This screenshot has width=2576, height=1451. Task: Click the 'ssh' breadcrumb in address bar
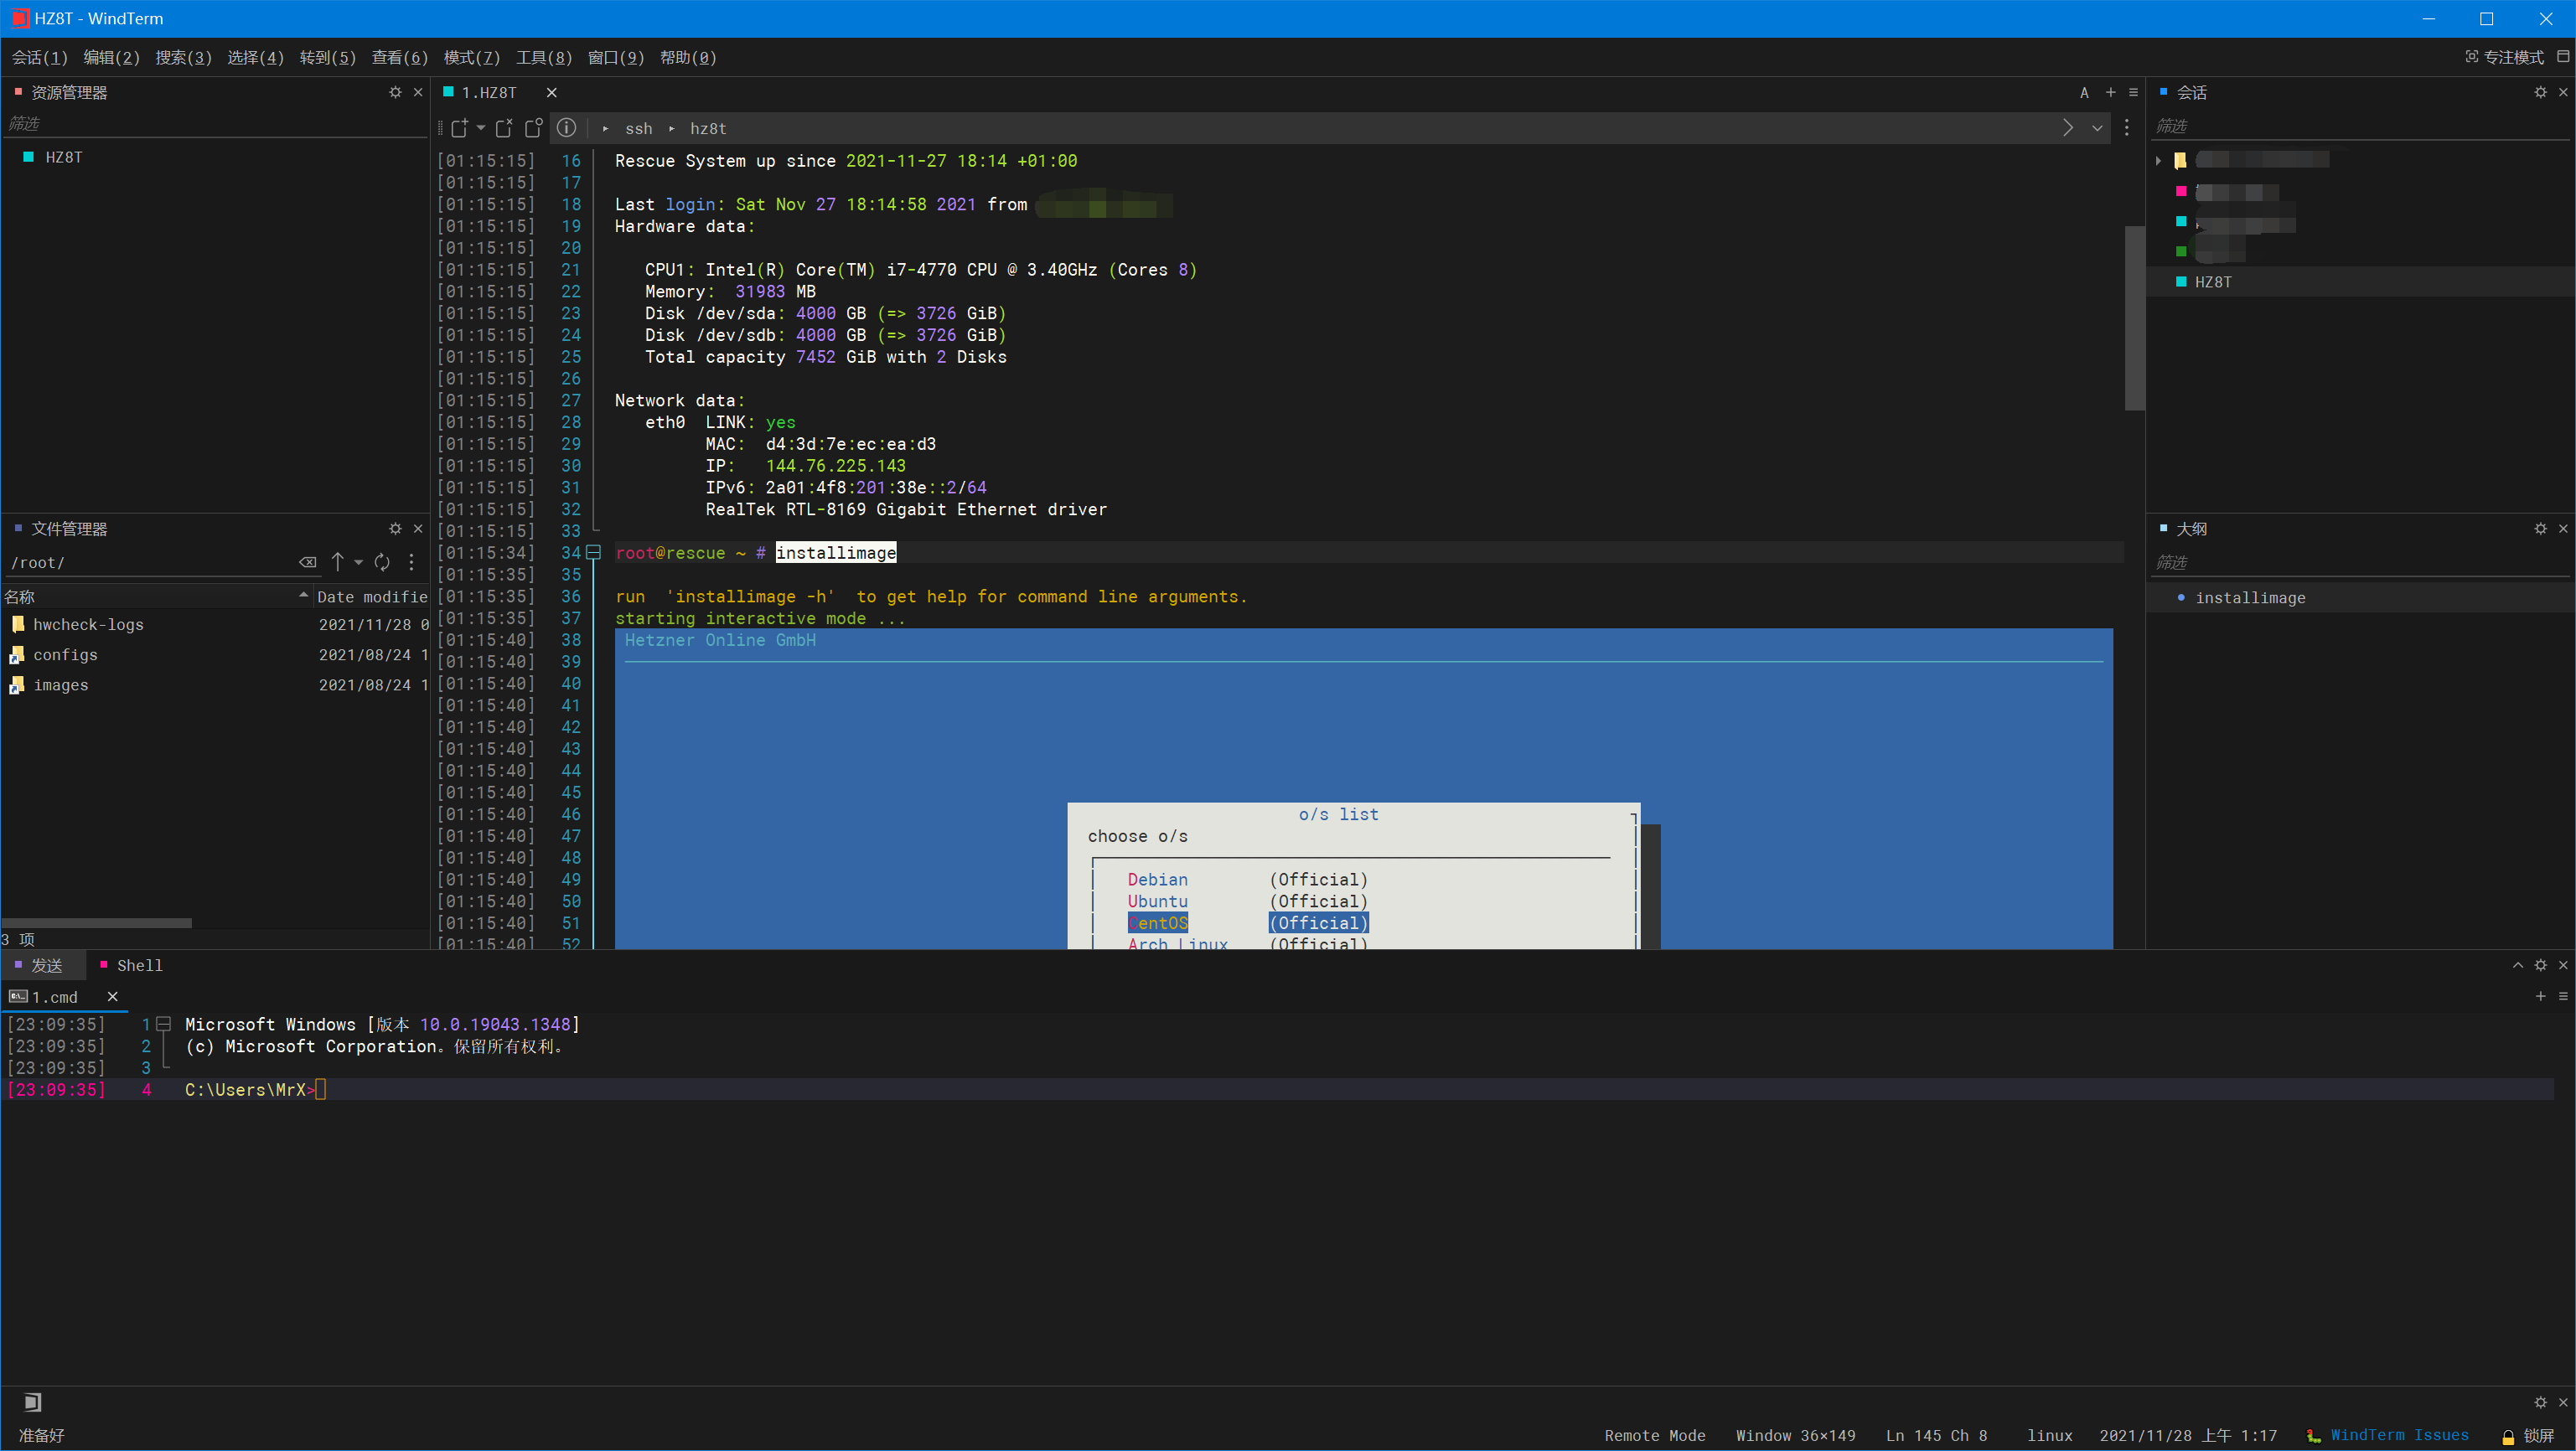click(638, 129)
